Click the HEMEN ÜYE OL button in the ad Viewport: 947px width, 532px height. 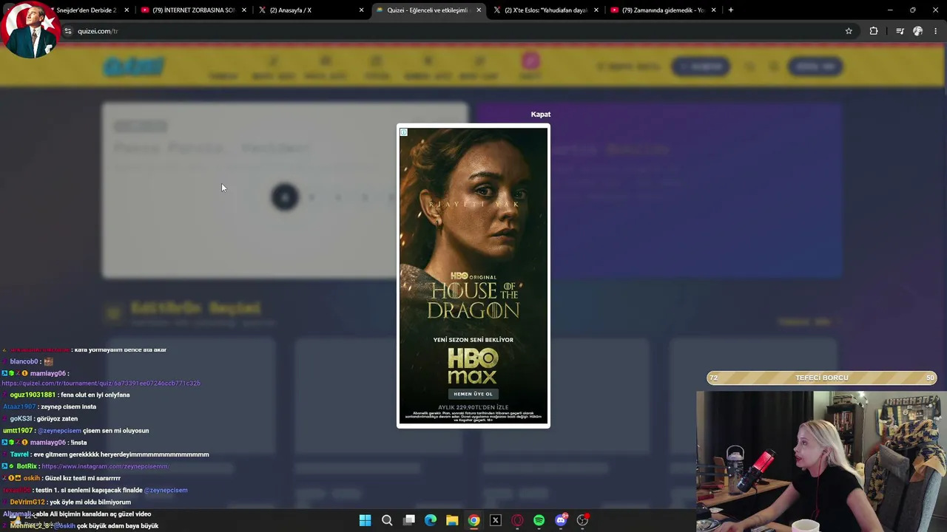point(473,394)
